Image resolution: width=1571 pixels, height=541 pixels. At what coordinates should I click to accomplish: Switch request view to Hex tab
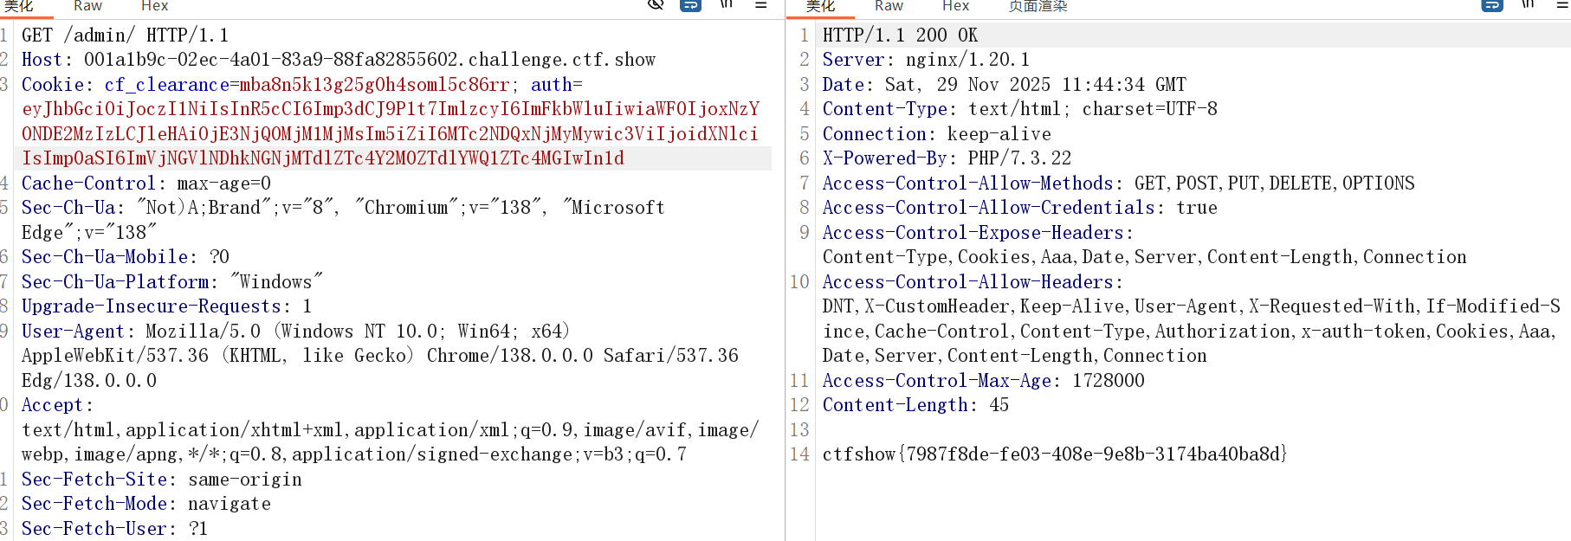click(154, 6)
